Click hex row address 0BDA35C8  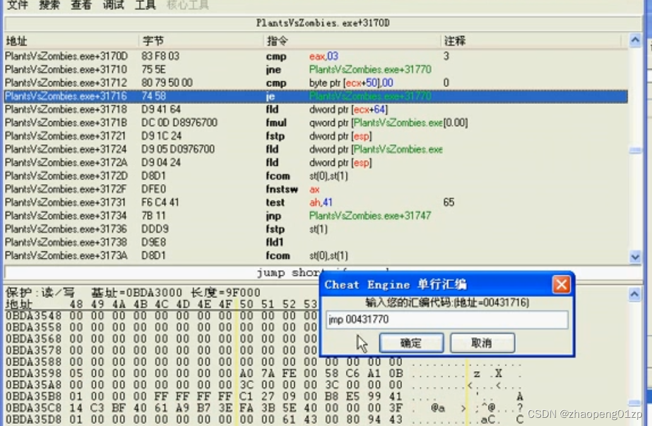[33, 408]
